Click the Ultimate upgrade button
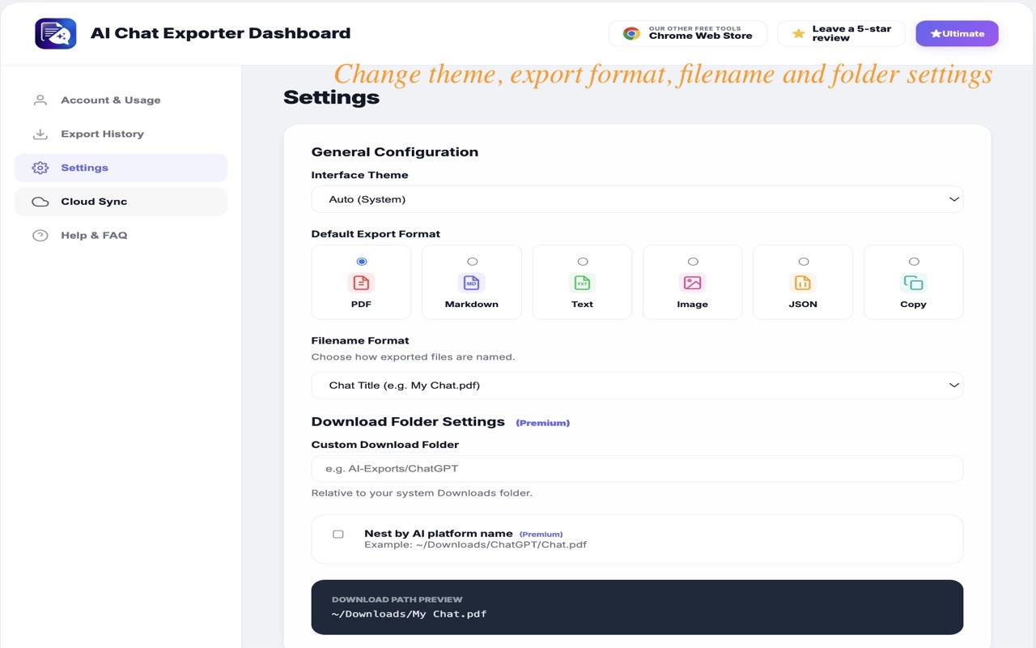Image resolution: width=1036 pixels, height=648 pixels. 957,34
